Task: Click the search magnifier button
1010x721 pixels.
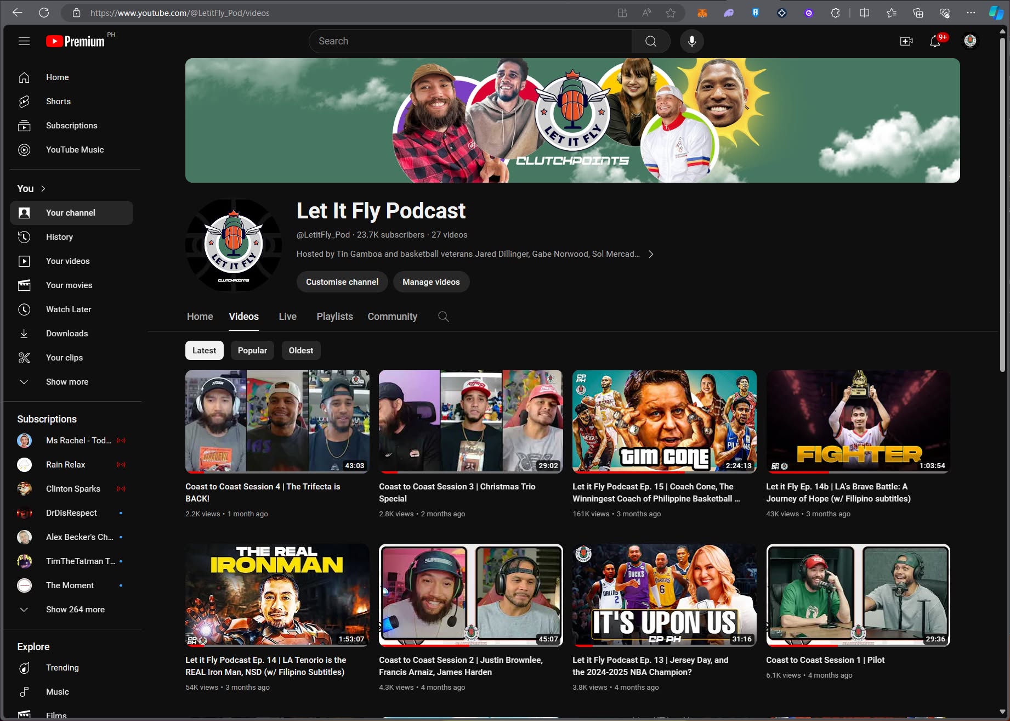Action: pyautogui.click(x=651, y=41)
